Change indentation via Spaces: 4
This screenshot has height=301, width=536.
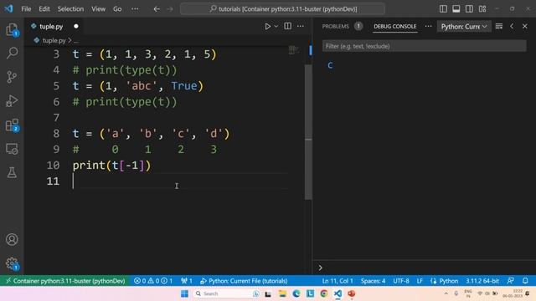click(x=373, y=281)
